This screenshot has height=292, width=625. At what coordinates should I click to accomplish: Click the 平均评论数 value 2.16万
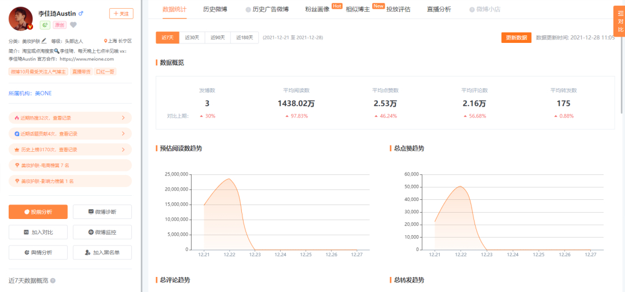point(475,104)
